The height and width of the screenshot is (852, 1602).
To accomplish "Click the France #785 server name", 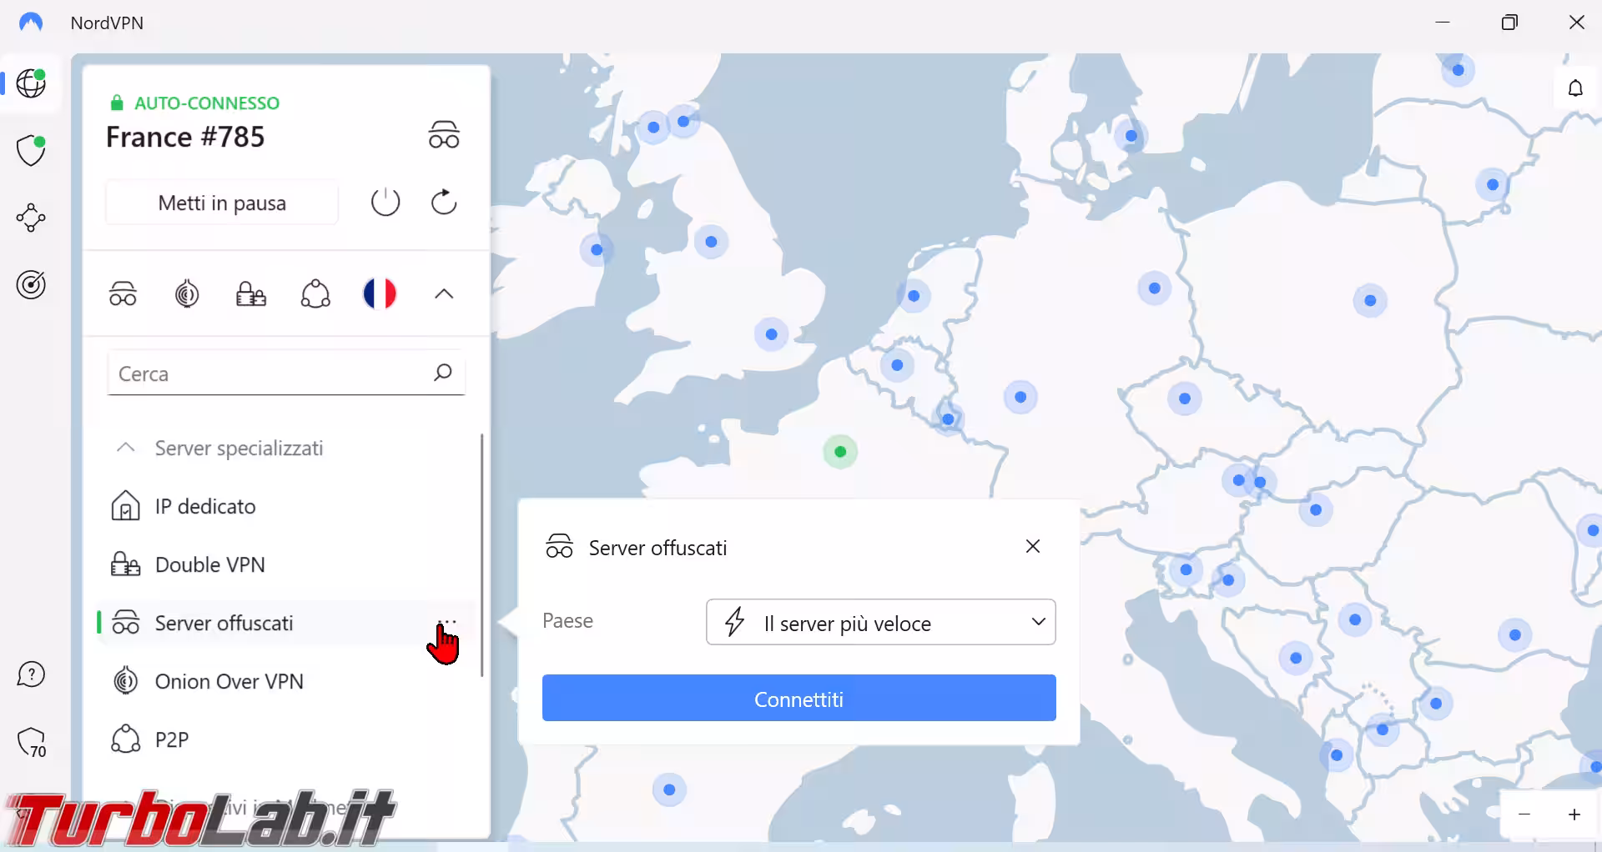I will pos(185,137).
